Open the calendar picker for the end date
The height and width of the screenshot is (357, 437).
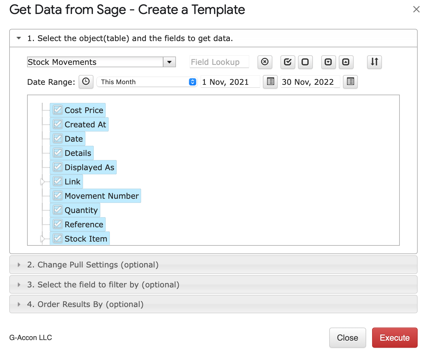[350, 82]
